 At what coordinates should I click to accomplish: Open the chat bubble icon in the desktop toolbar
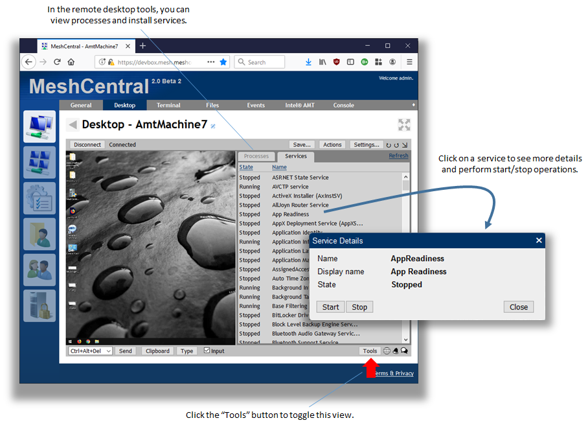pos(404,351)
